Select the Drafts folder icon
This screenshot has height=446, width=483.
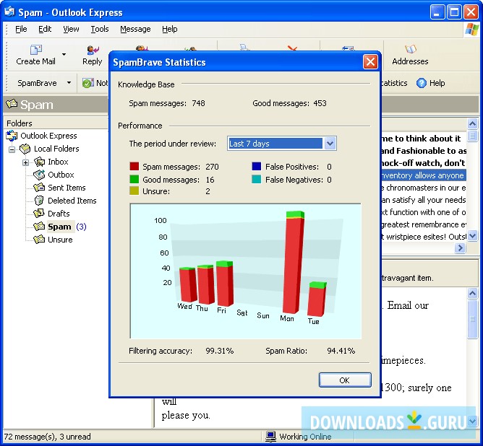pos(40,213)
